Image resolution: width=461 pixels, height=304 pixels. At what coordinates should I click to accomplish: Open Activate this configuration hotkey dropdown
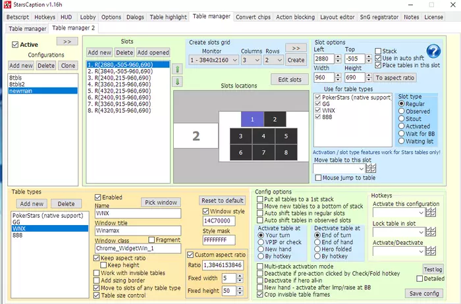[398, 213]
